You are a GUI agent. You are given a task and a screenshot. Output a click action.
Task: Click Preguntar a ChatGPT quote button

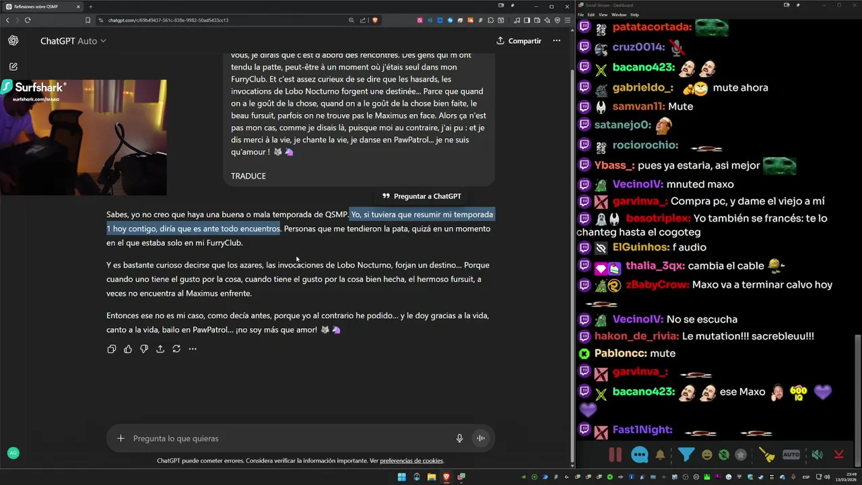422,196
